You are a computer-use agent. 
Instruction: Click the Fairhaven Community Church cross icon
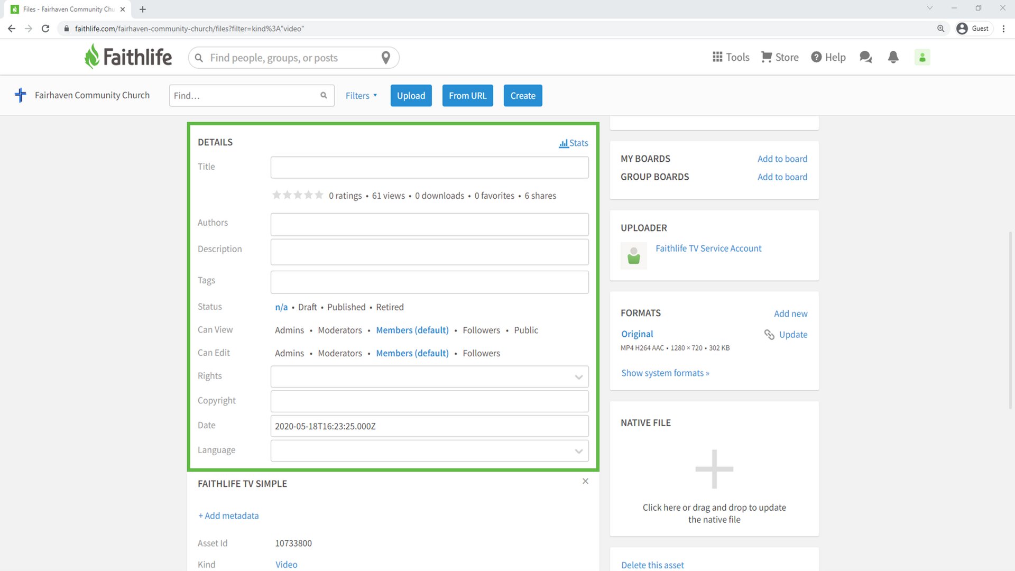tap(21, 95)
